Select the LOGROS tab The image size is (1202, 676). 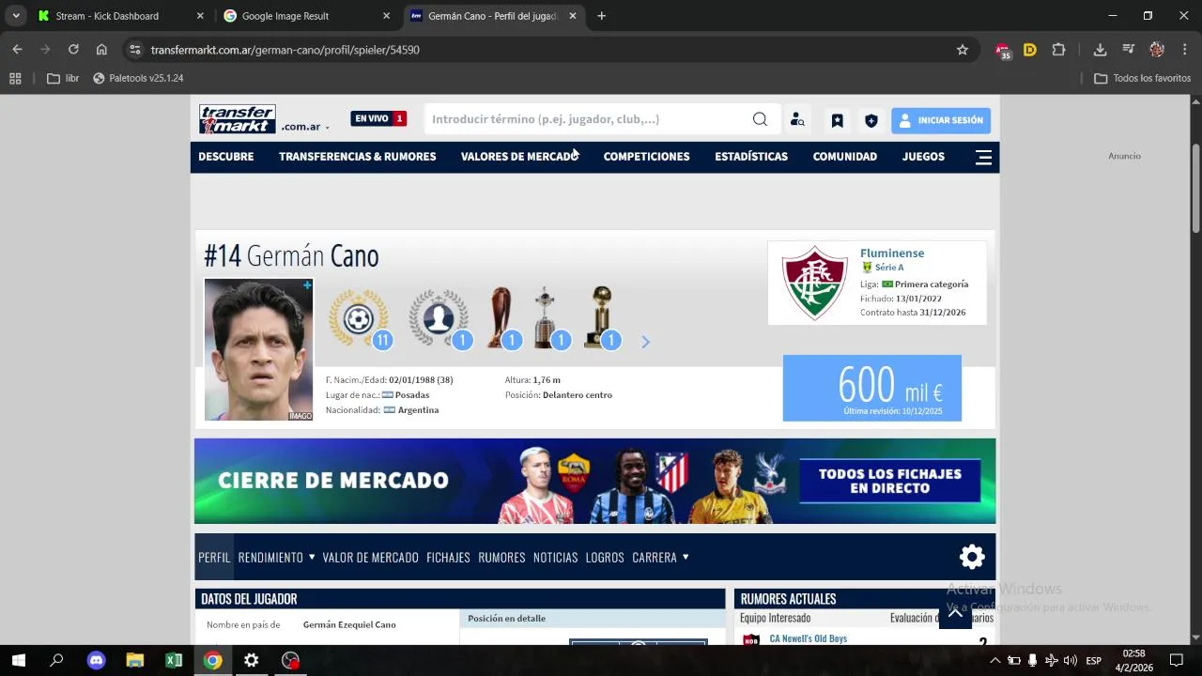click(605, 558)
